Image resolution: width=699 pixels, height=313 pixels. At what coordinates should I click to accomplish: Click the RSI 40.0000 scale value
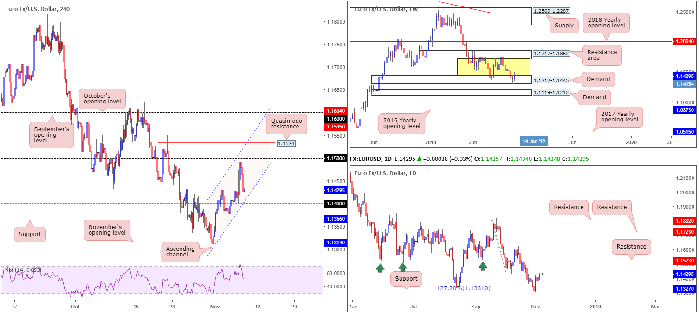(335, 287)
